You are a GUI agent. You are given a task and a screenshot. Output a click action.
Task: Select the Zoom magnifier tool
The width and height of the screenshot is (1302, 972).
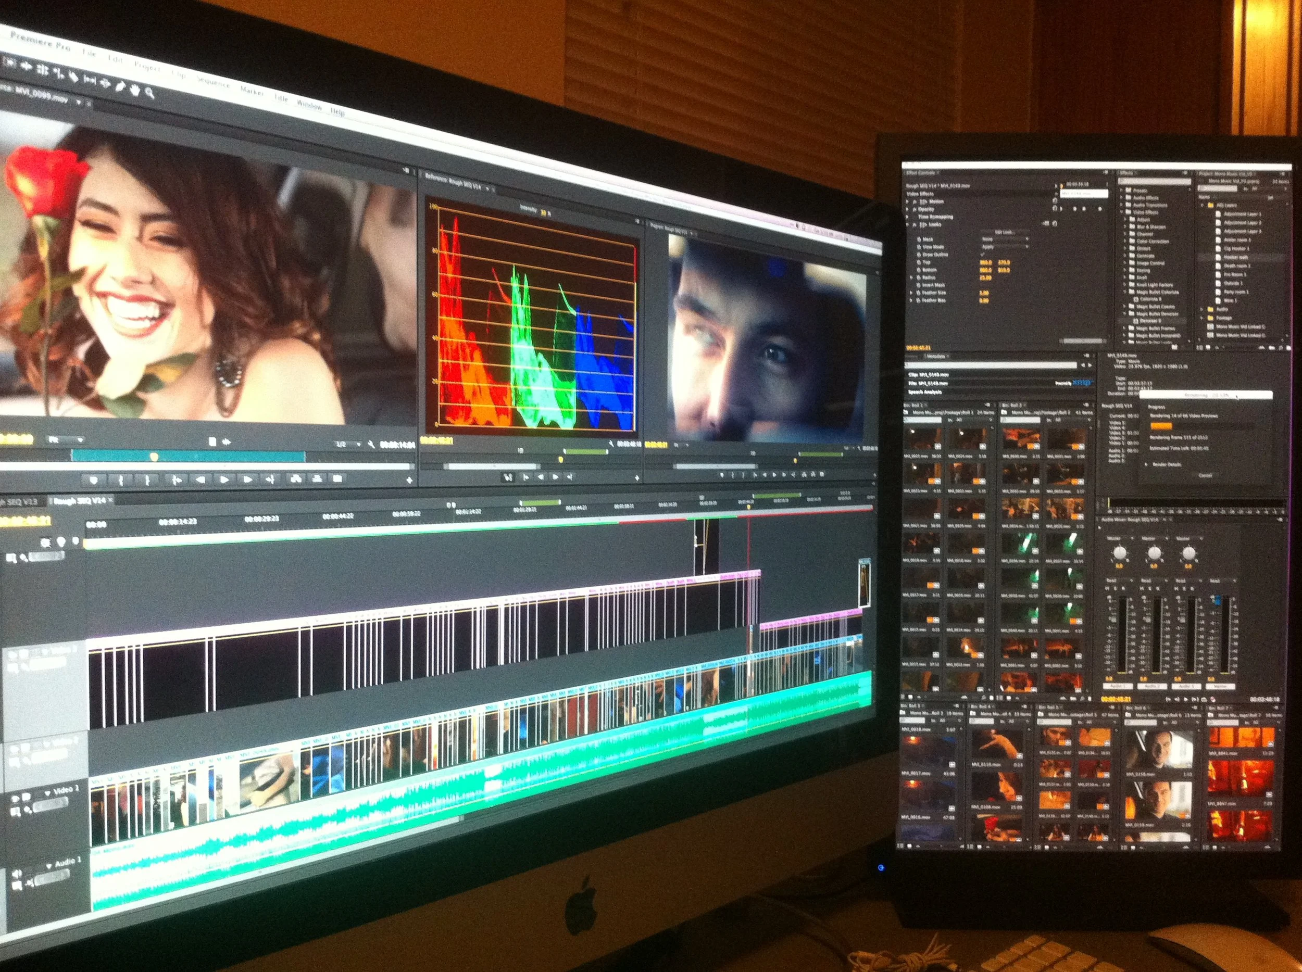(150, 94)
